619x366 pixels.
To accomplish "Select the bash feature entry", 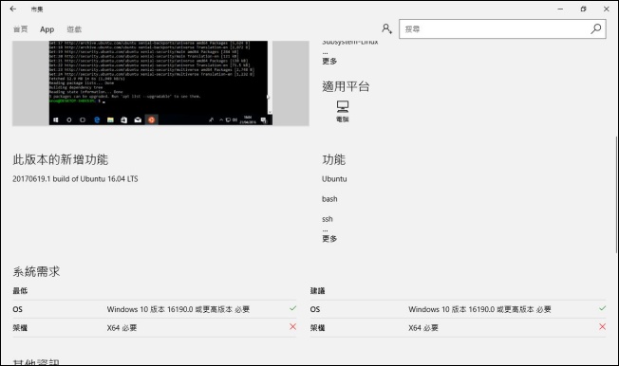I will tap(329, 199).
